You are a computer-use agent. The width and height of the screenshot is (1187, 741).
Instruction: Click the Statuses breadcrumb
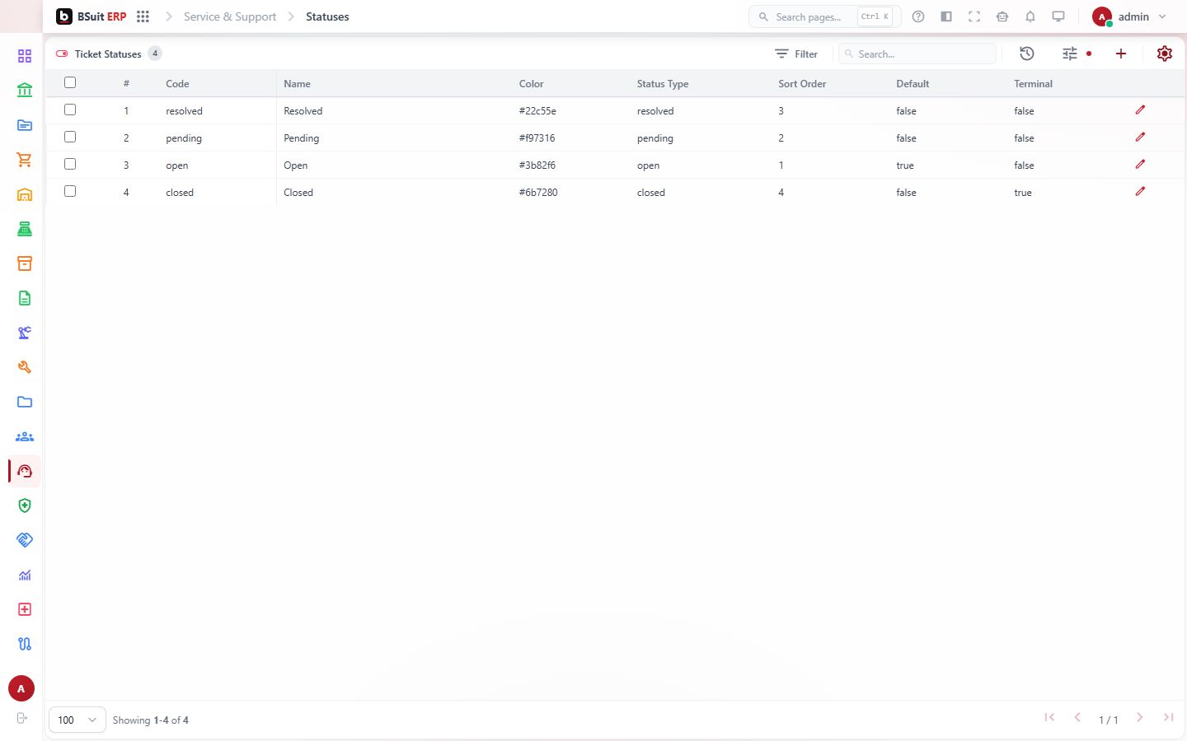[327, 16]
